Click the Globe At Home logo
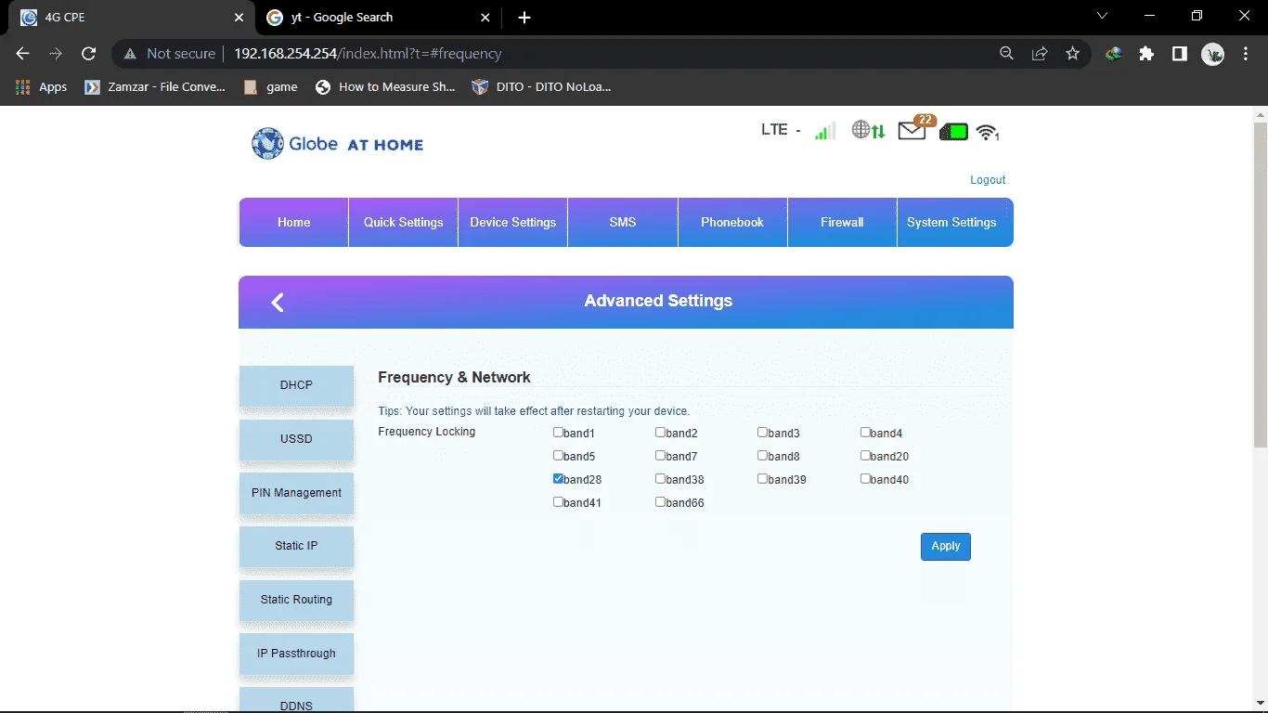The width and height of the screenshot is (1268, 713). [337, 143]
